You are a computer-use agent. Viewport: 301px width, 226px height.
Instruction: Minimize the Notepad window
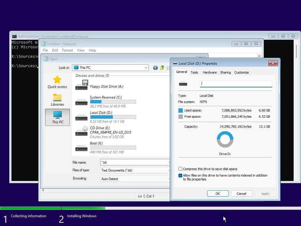(236, 44)
